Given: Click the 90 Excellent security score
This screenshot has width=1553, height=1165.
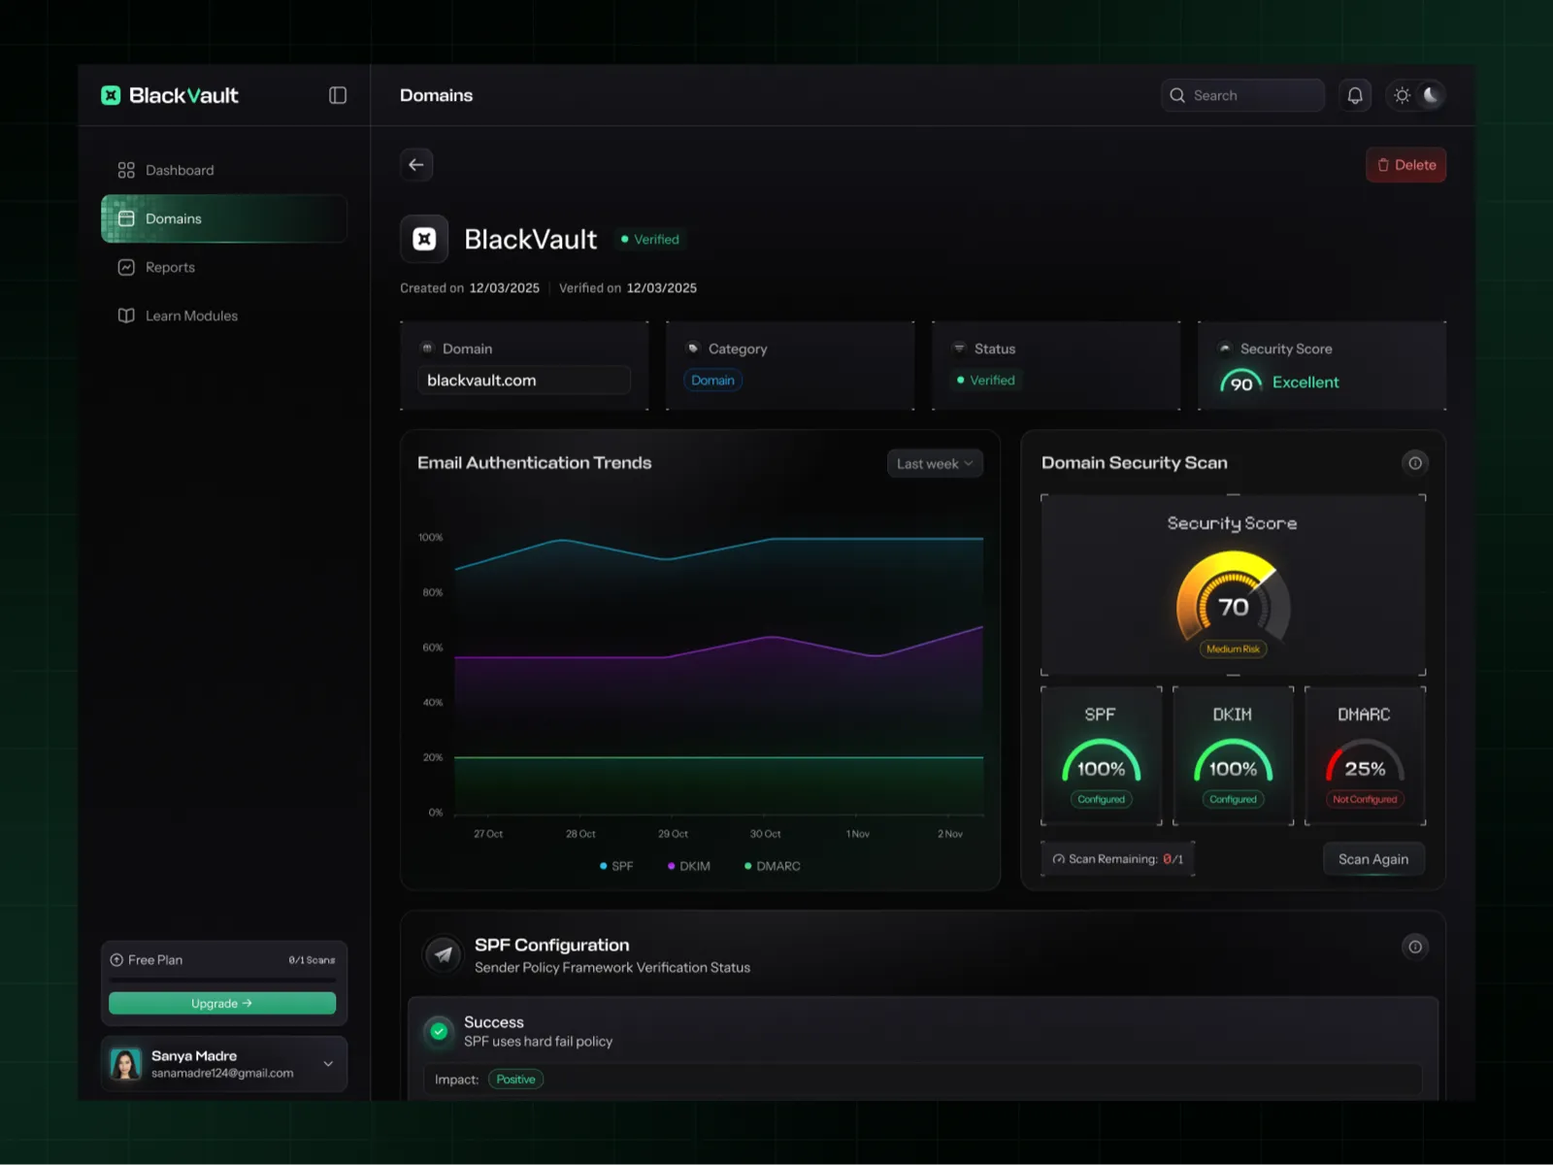Looking at the screenshot, I should (x=1279, y=383).
